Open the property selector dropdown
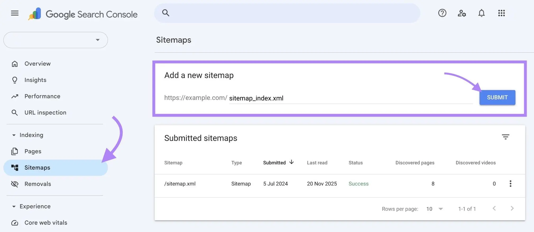Image resolution: width=534 pixels, height=232 pixels. tap(56, 40)
